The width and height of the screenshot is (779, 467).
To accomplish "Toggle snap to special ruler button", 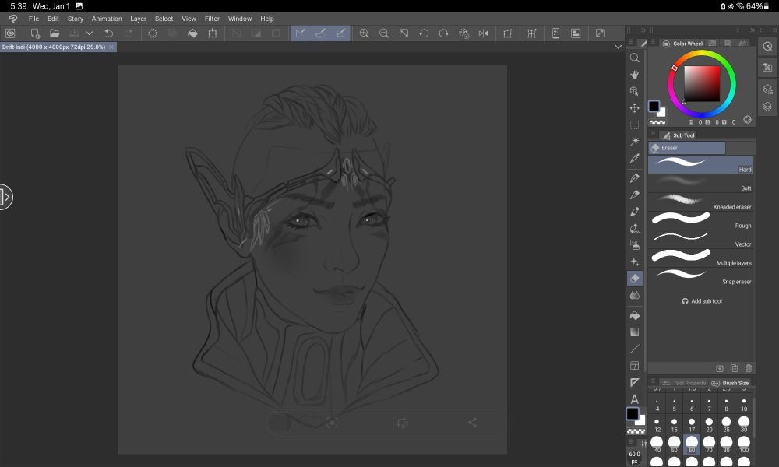I will tap(320, 33).
